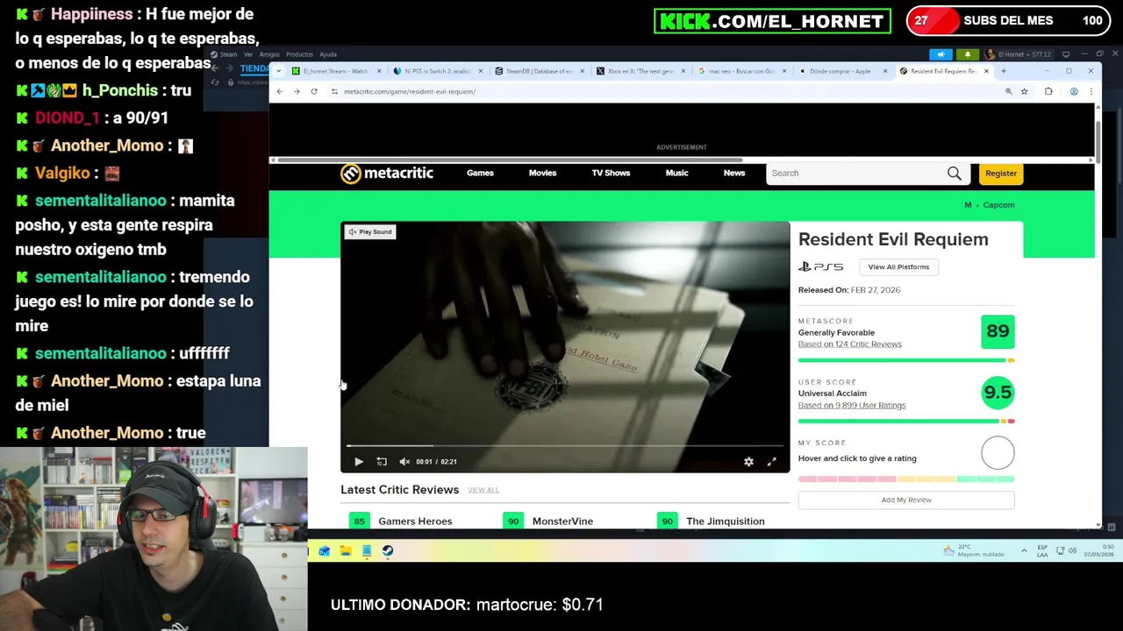Screen dimensions: 1123x631
Task: Click the Play Sound button on the video
Action: click(x=370, y=232)
